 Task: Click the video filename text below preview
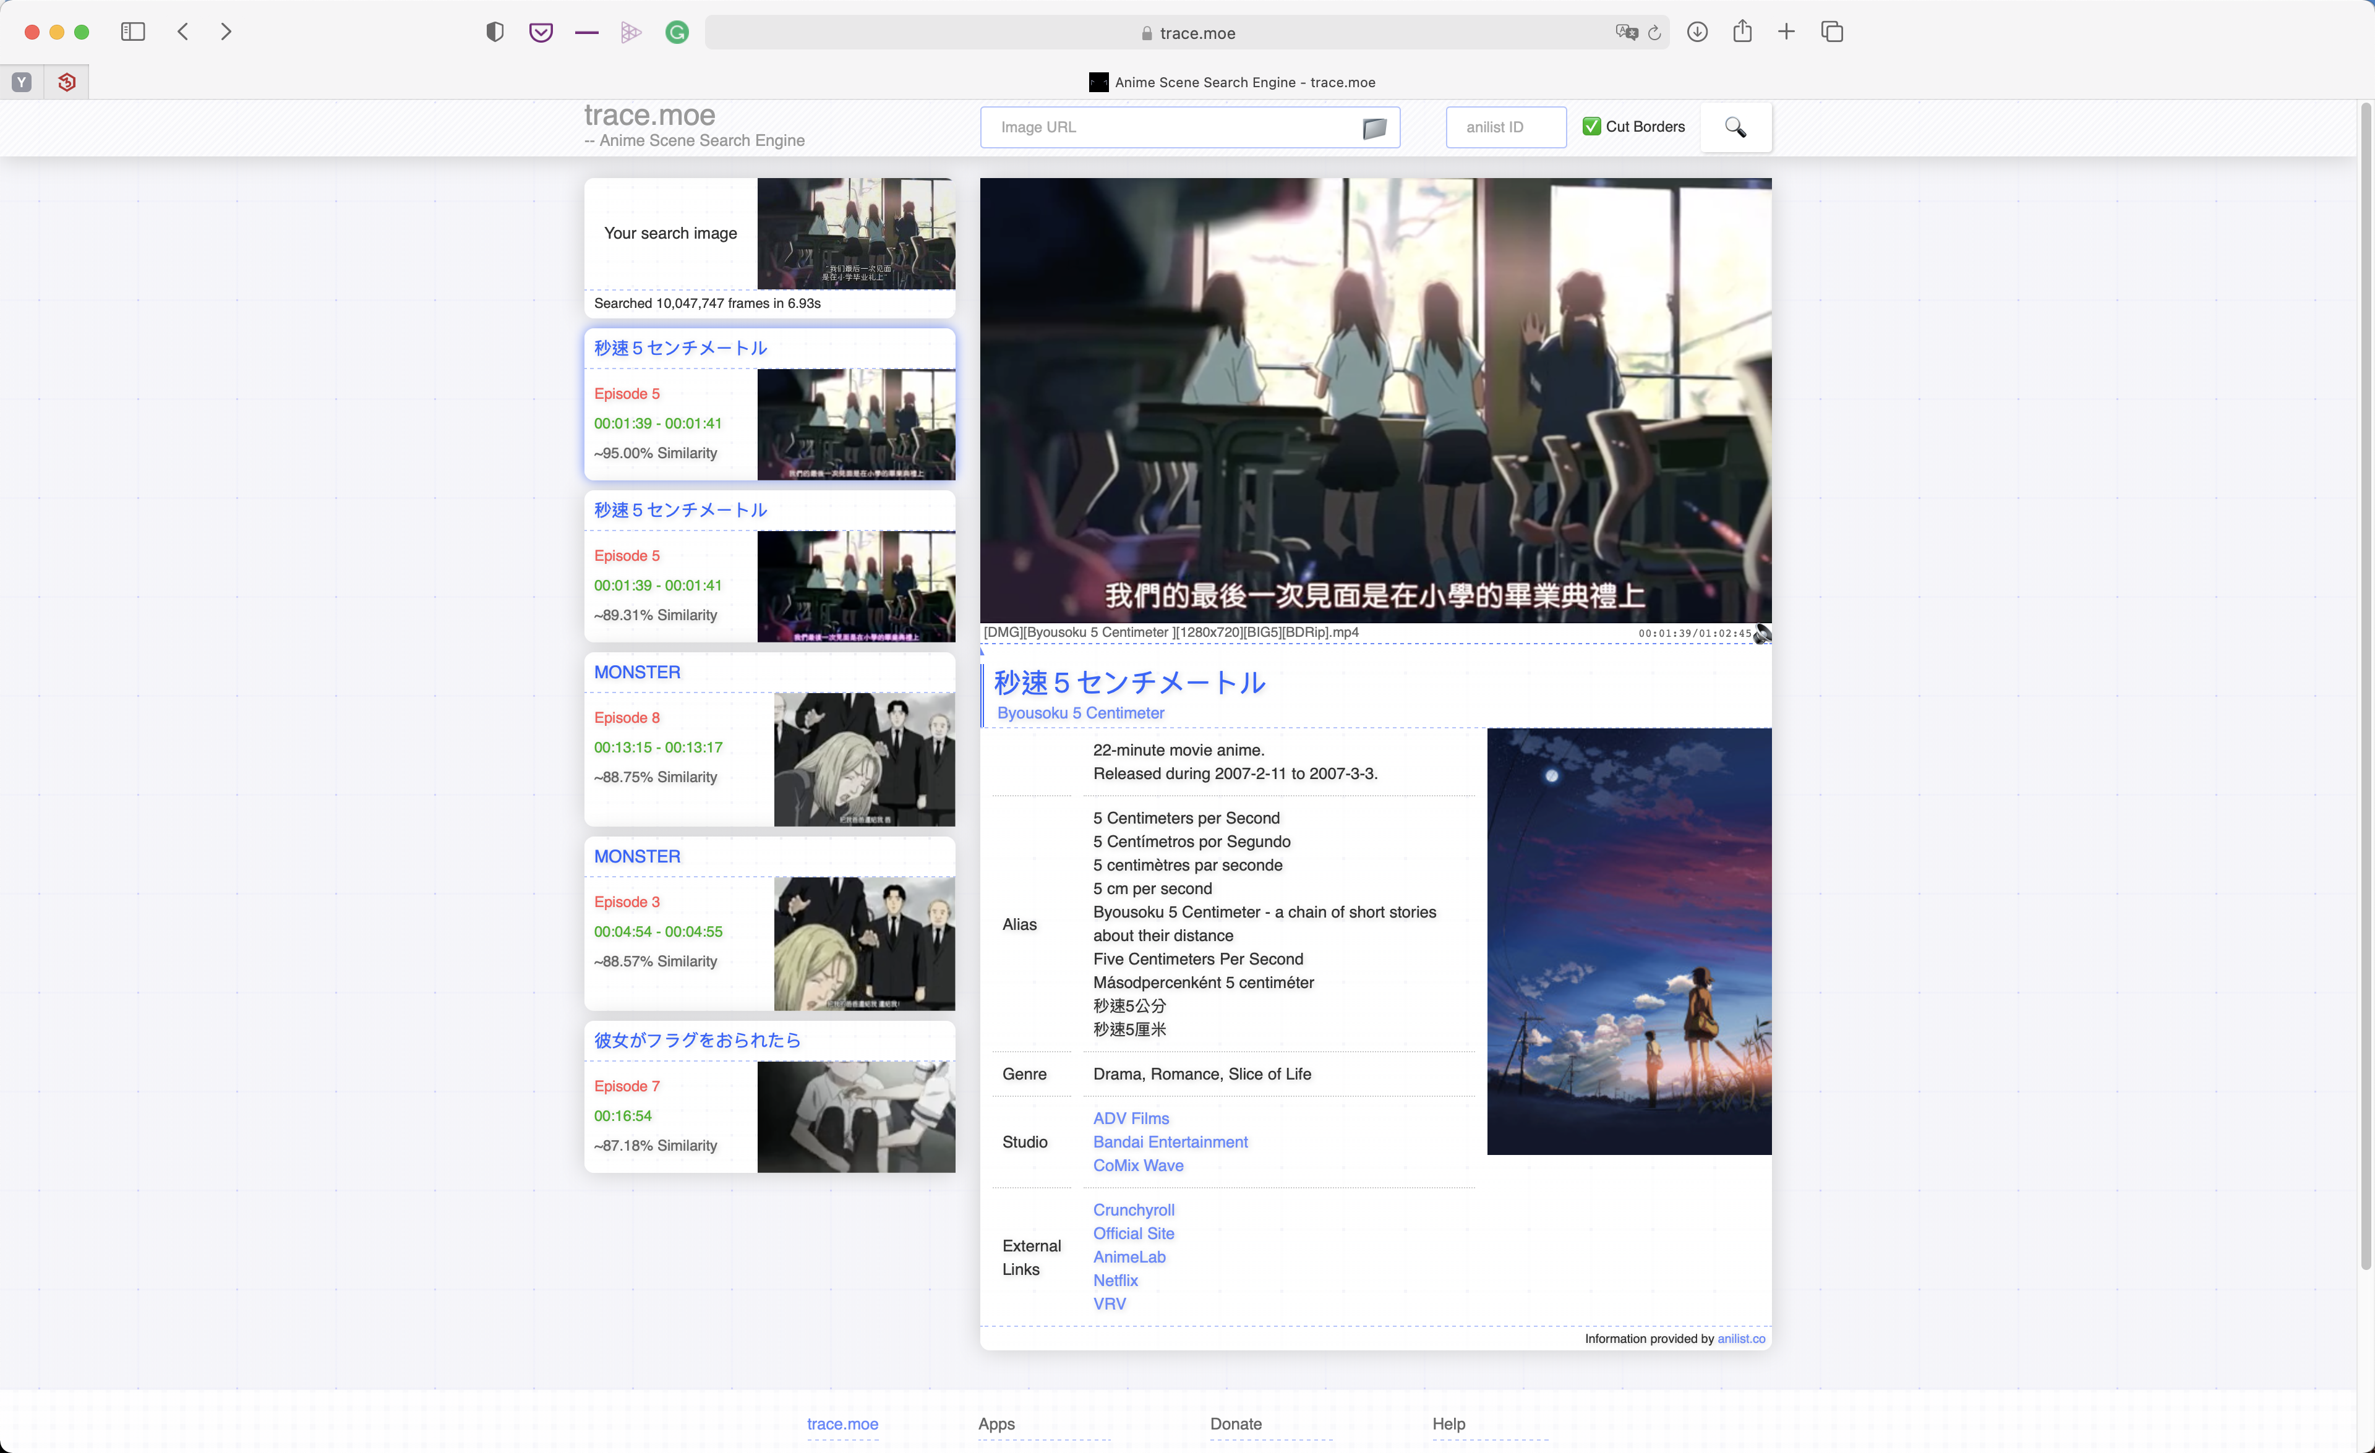point(1170,632)
